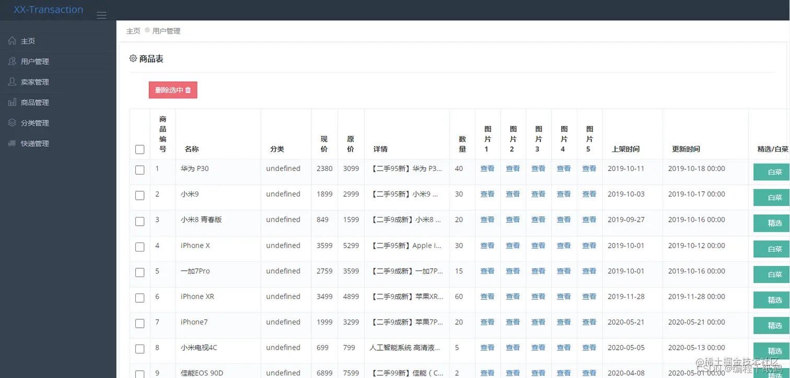Check the box for iPhone XR row

pyautogui.click(x=140, y=298)
